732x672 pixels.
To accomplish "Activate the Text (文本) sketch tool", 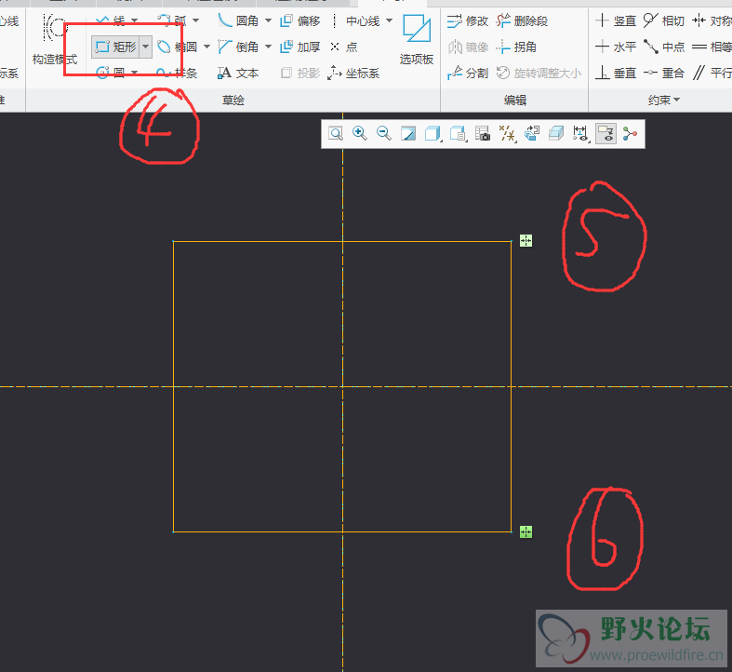I will click(238, 73).
